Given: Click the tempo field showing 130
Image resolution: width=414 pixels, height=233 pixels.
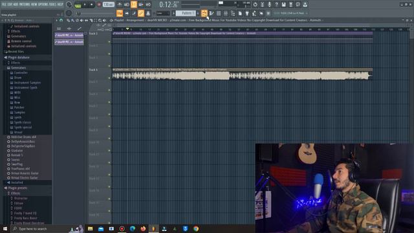Looking at the screenshot, I should (x=108, y=5).
